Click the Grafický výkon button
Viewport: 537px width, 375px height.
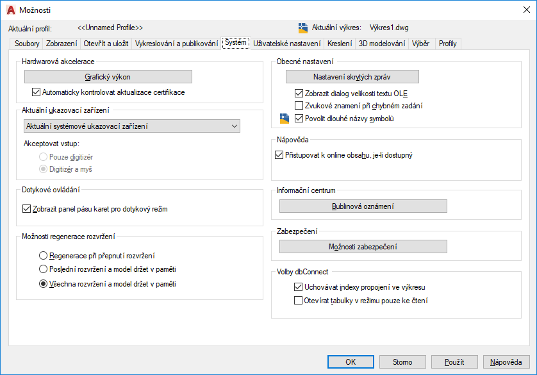point(108,77)
